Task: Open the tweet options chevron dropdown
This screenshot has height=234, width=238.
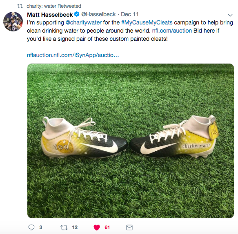Action: point(230,15)
